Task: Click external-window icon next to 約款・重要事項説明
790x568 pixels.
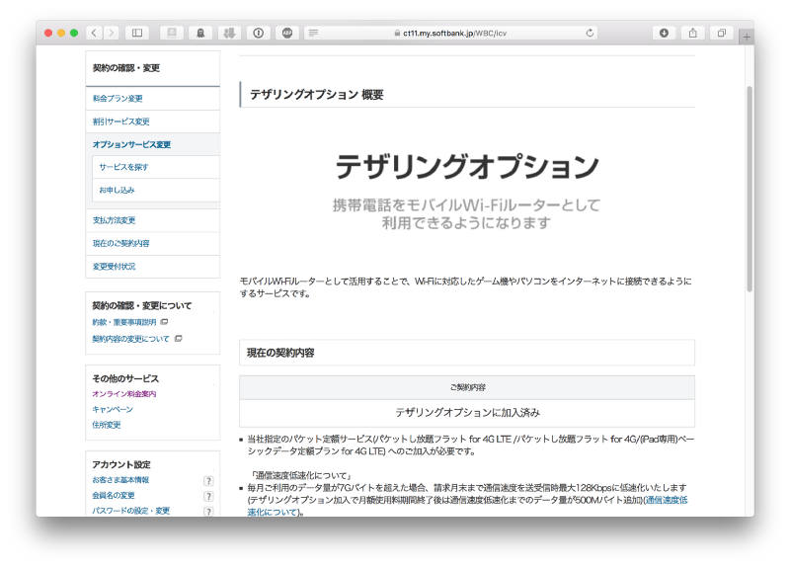Action: 164,322
